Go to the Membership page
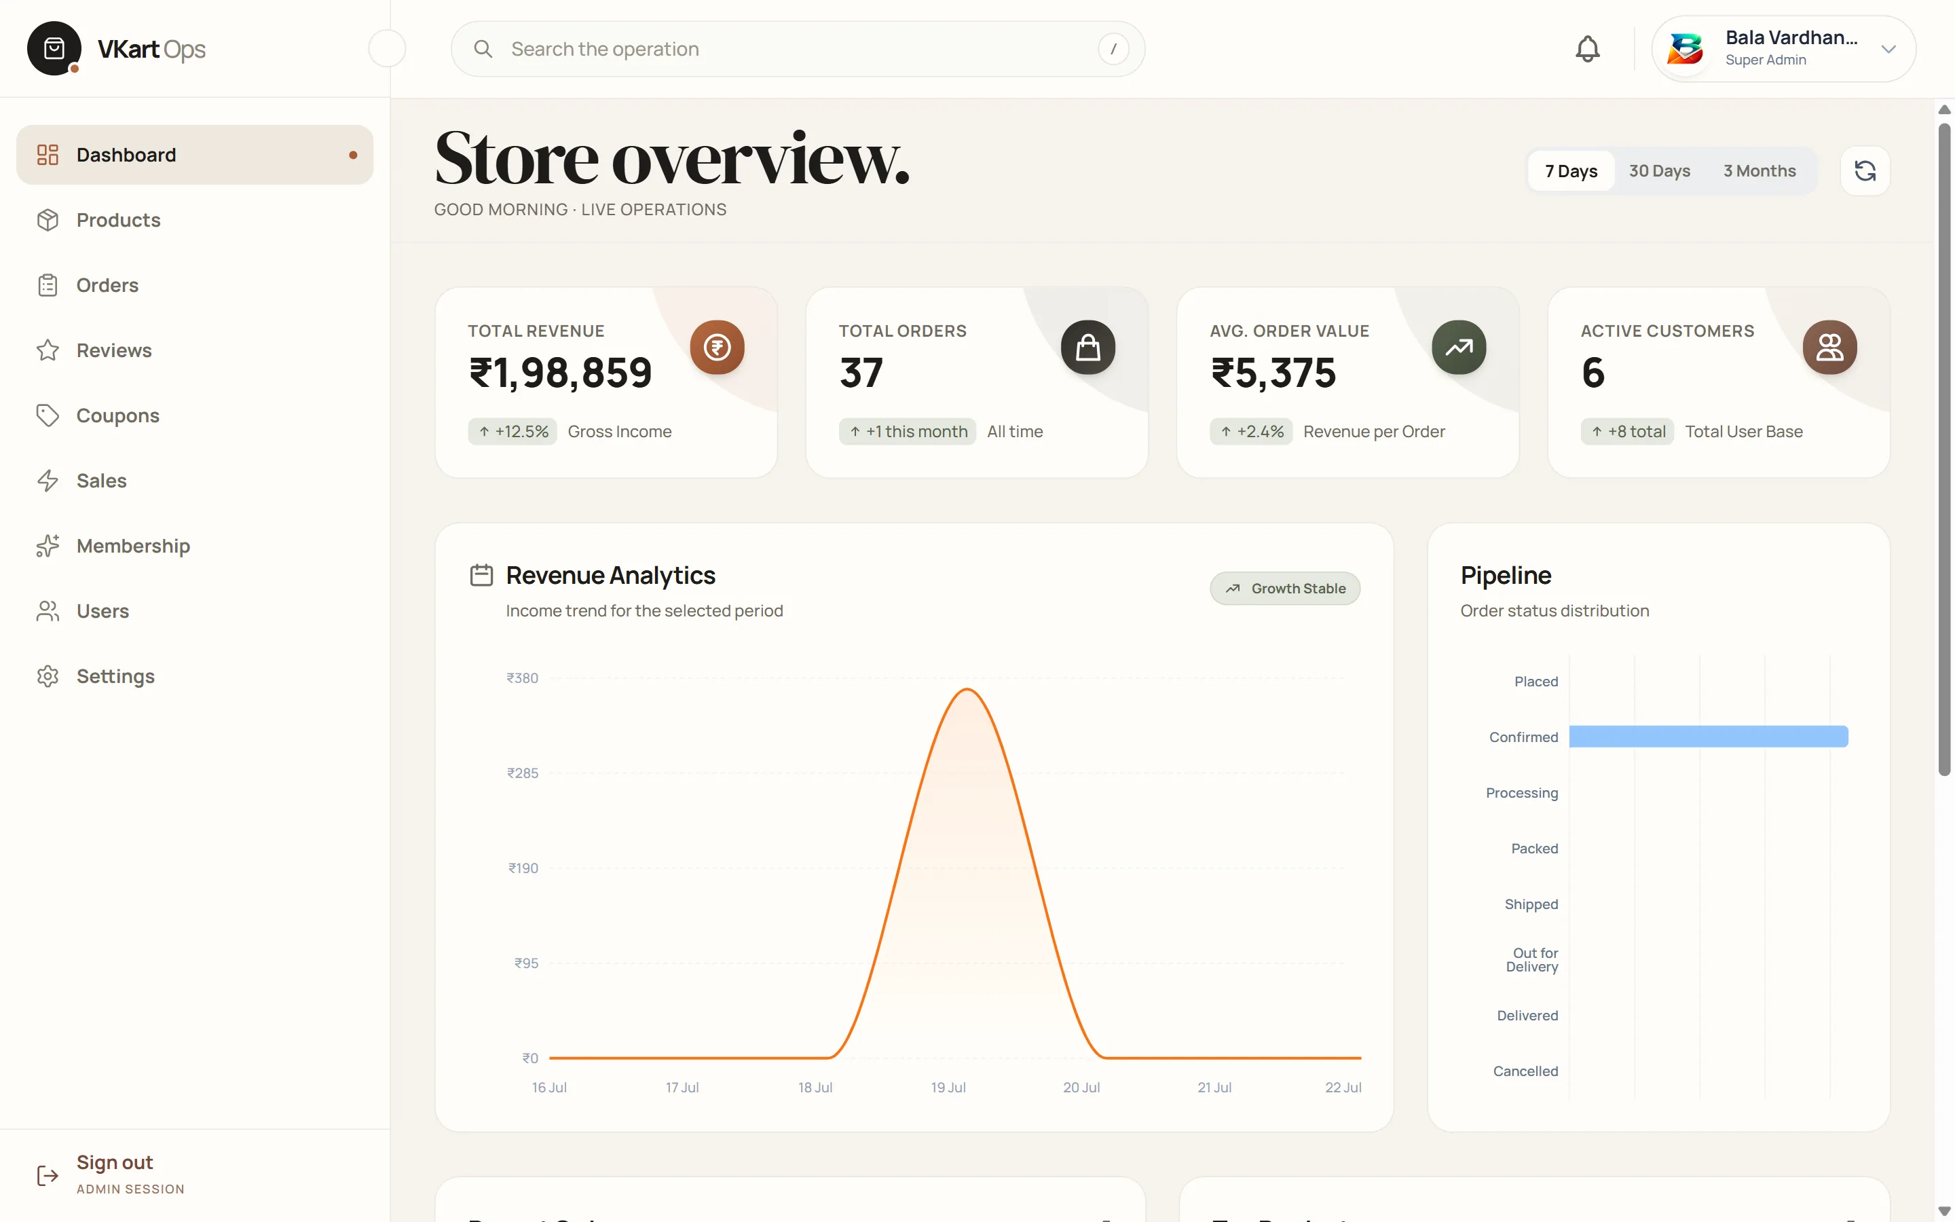The width and height of the screenshot is (1955, 1222). [195, 547]
